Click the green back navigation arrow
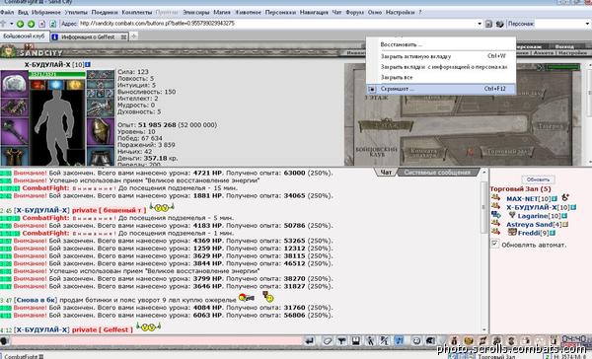Screen dimensions: 592x359 coord(21,24)
